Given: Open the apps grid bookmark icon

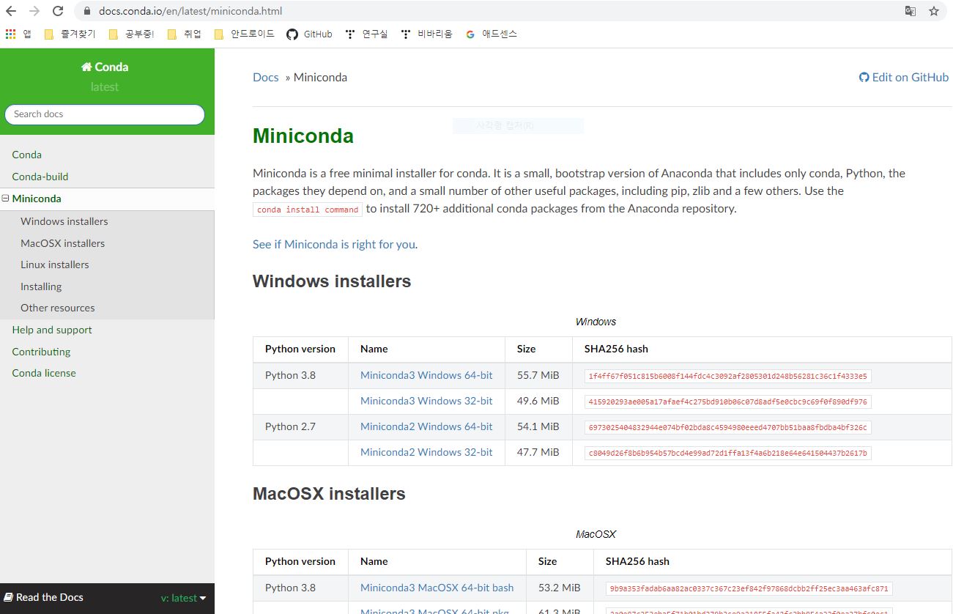Looking at the screenshot, I should pyautogui.click(x=10, y=34).
